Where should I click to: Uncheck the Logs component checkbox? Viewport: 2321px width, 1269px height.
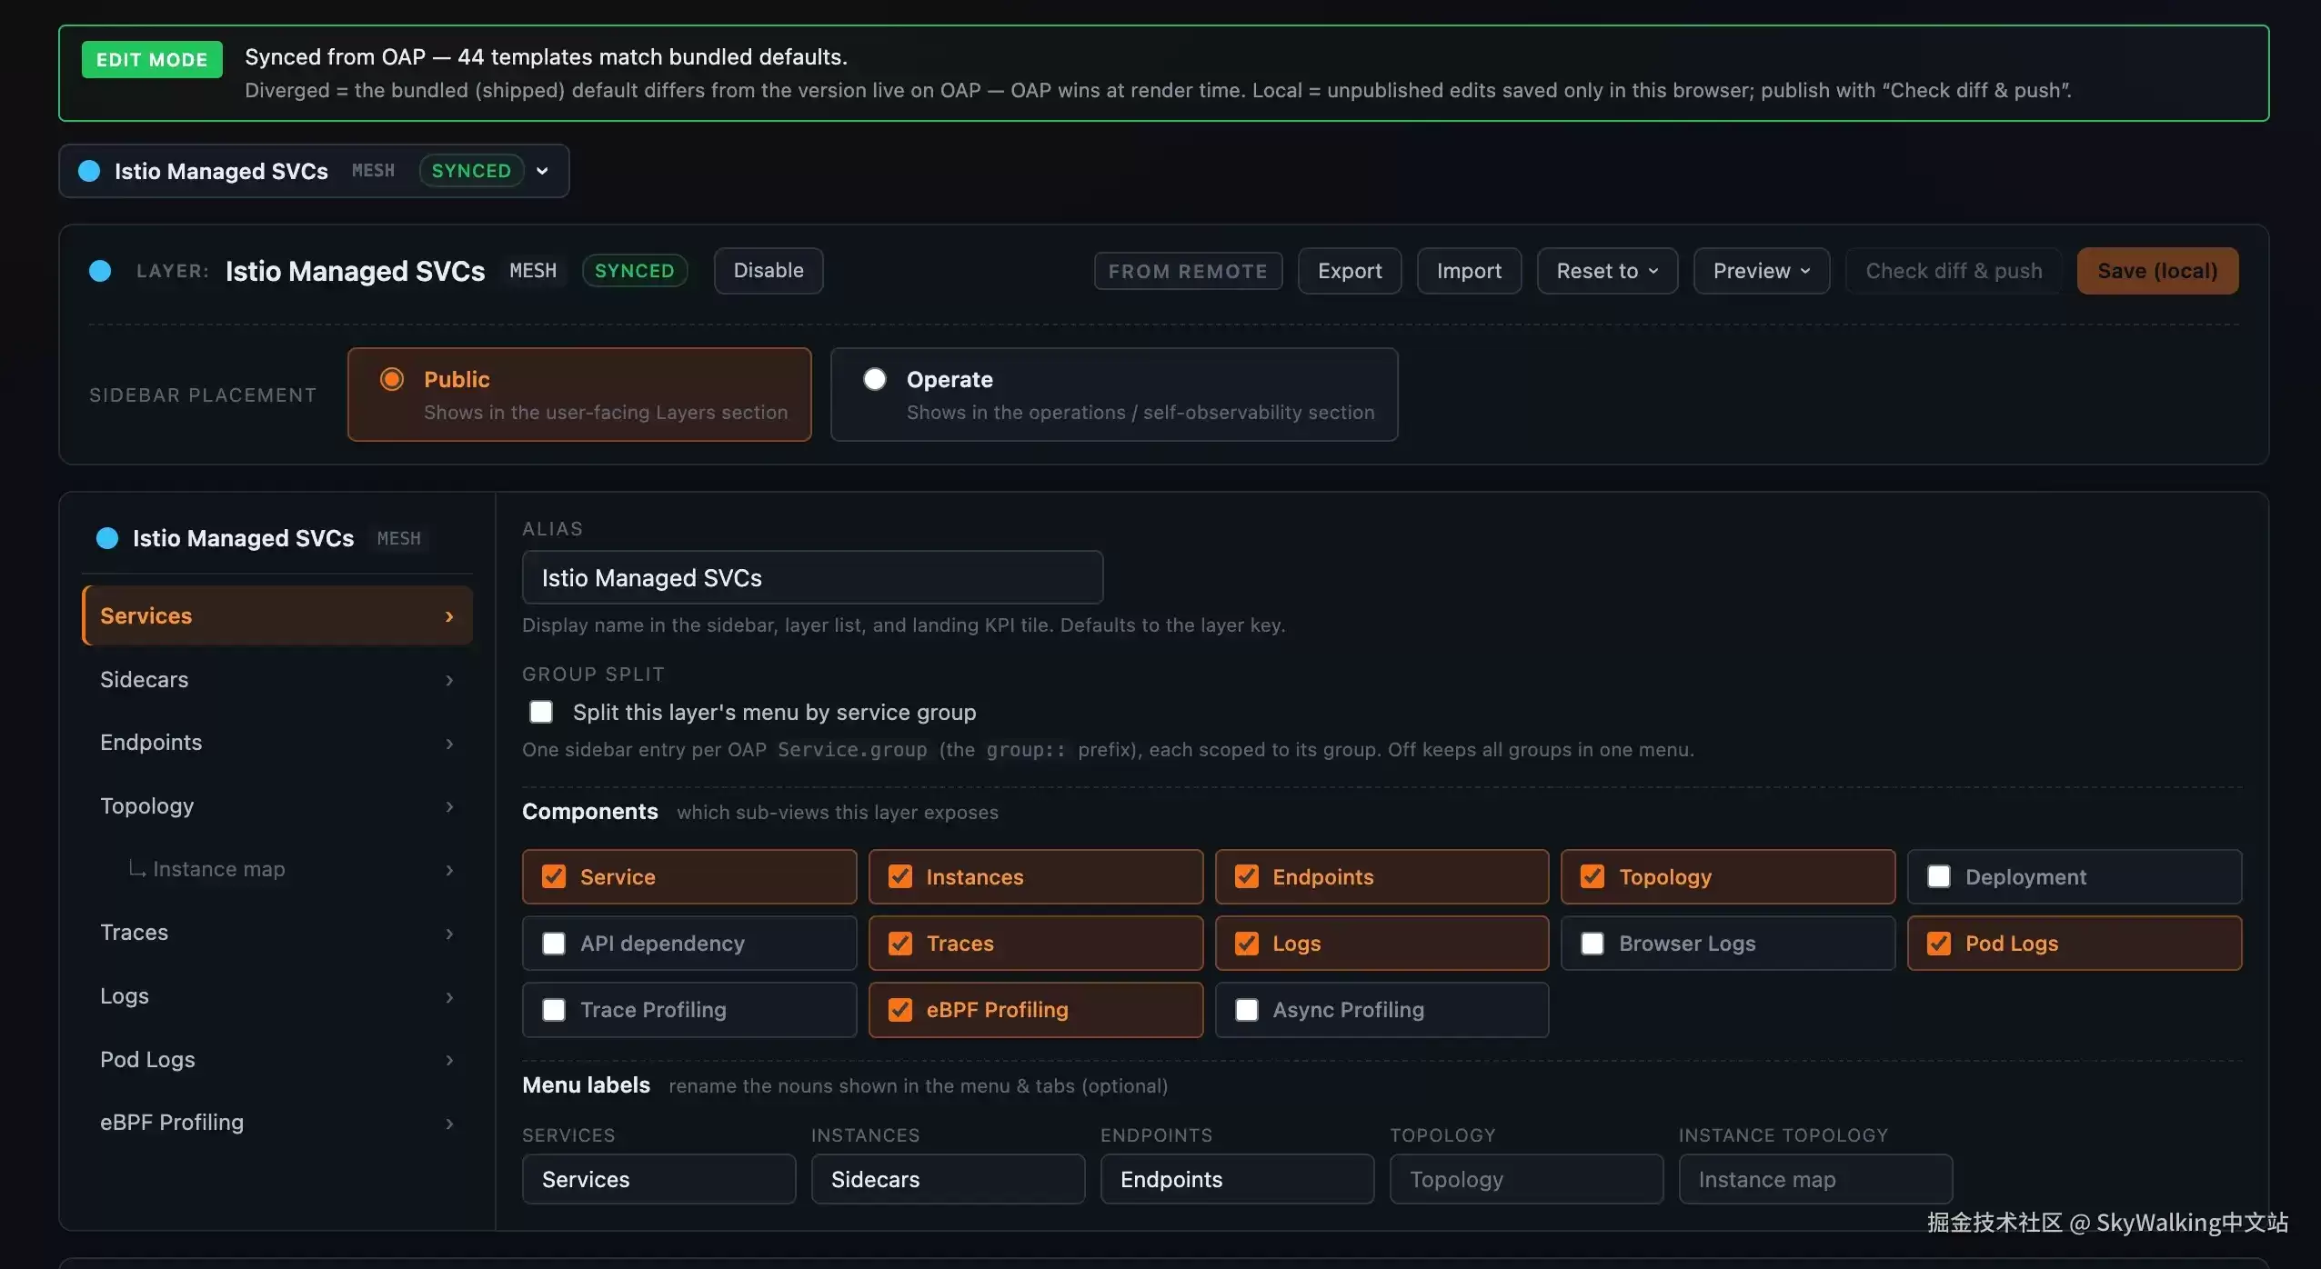[1247, 944]
